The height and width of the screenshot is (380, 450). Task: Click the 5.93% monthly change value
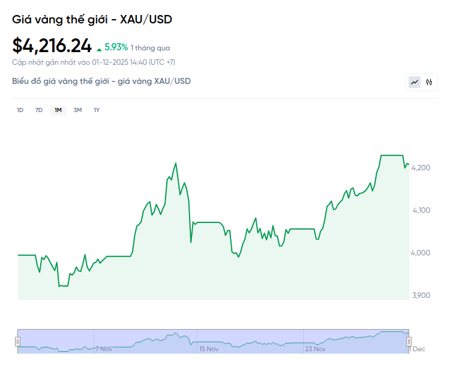point(116,47)
